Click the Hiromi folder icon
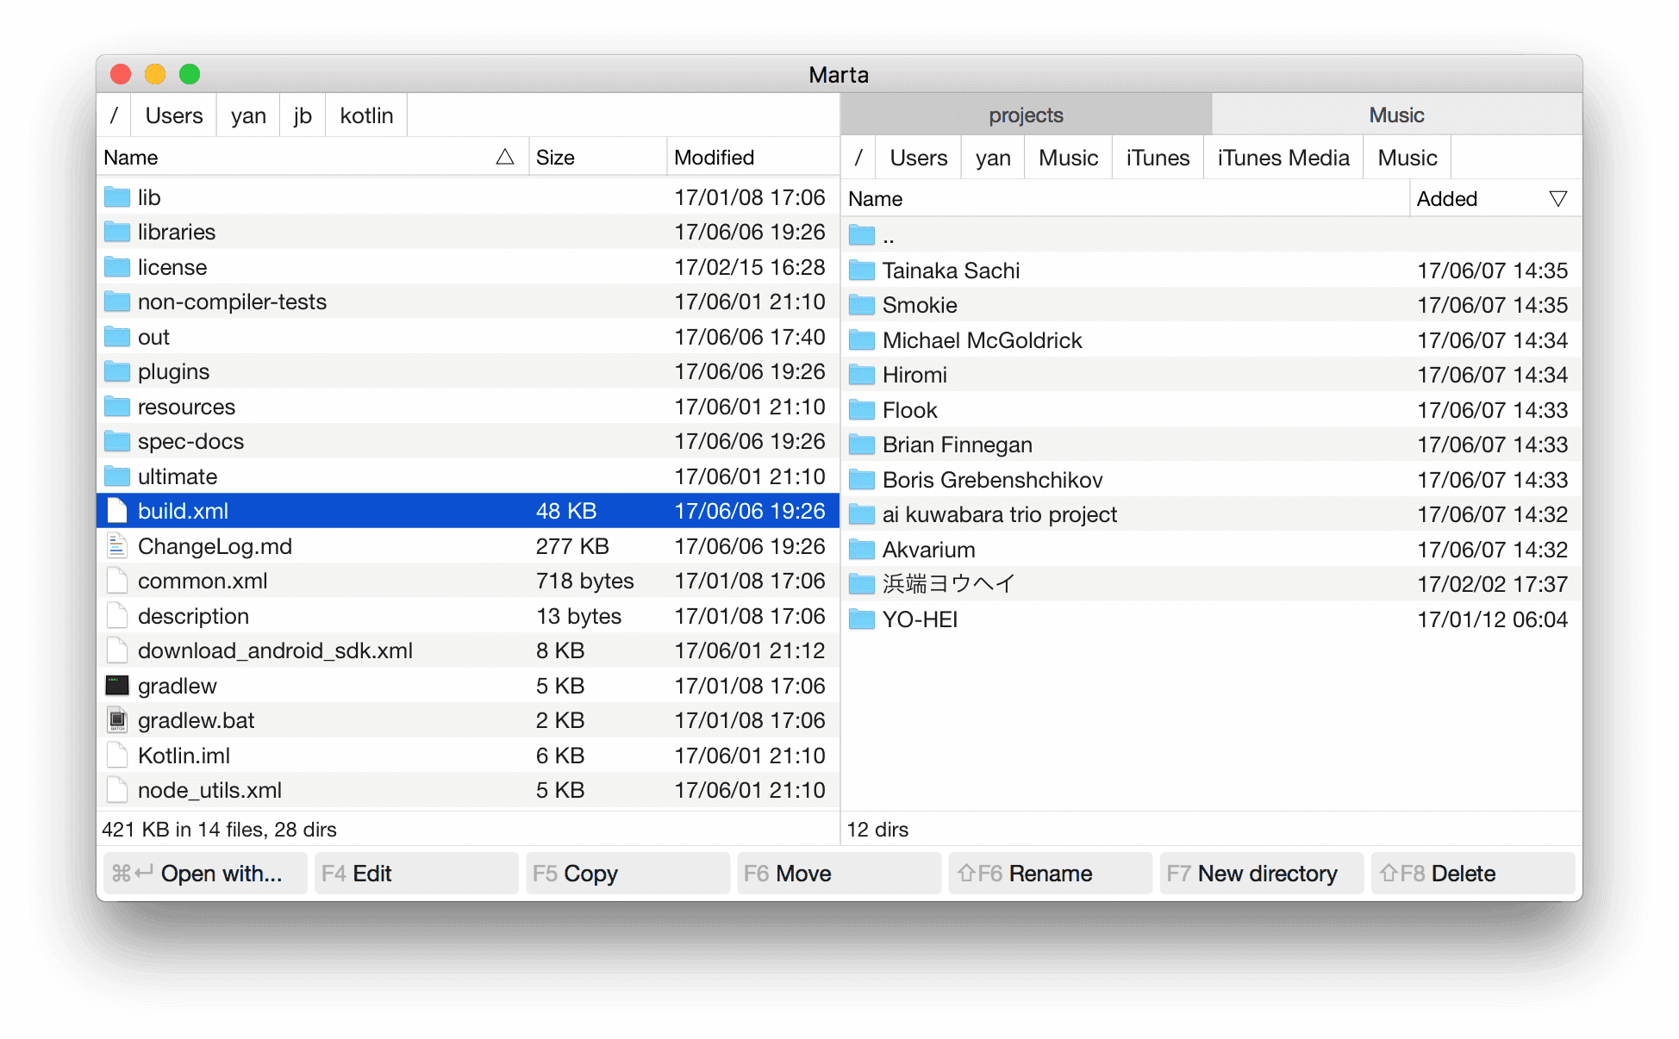Viewport: 1679px width, 1039px height. coord(862,375)
